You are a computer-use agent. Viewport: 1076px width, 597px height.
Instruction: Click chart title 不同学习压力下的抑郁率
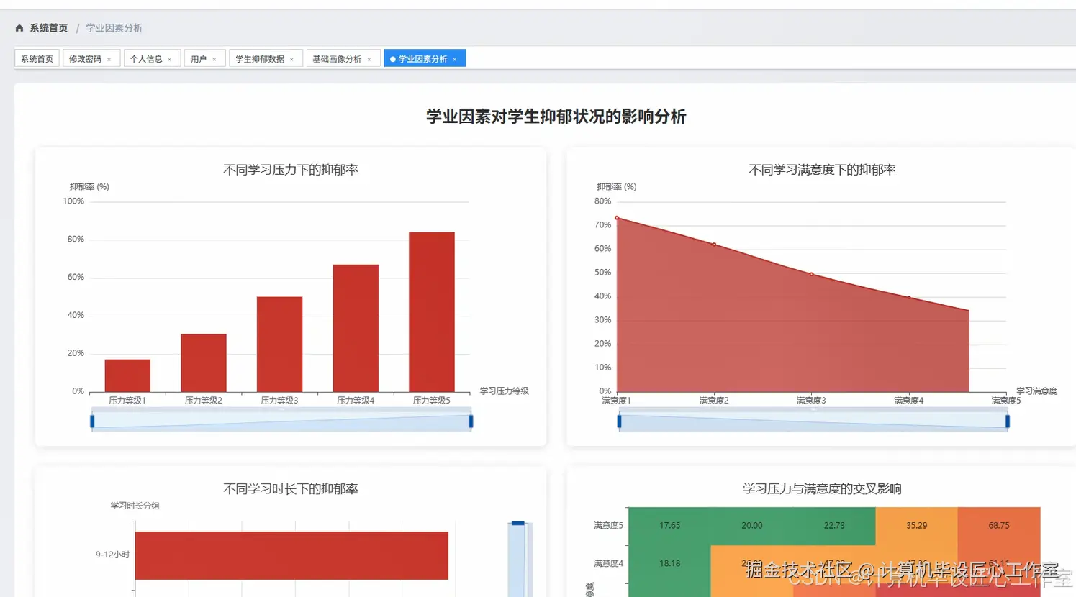[x=291, y=170]
